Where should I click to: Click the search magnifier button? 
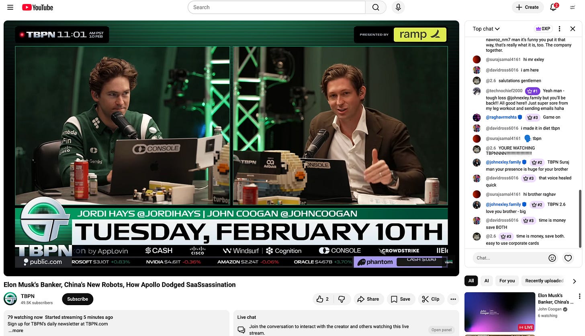pyautogui.click(x=376, y=7)
